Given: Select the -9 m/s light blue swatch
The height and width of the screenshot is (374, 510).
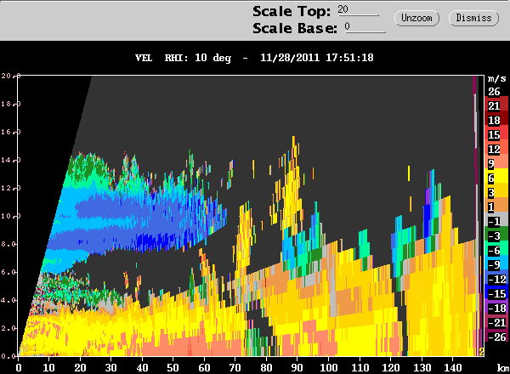Looking at the screenshot, I should click(x=496, y=263).
